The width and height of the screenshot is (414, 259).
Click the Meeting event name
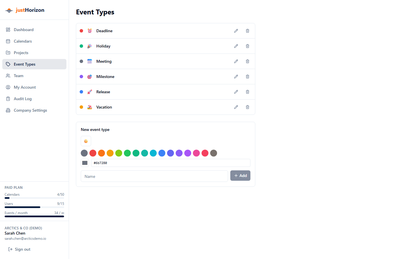(x=104, y=61)
